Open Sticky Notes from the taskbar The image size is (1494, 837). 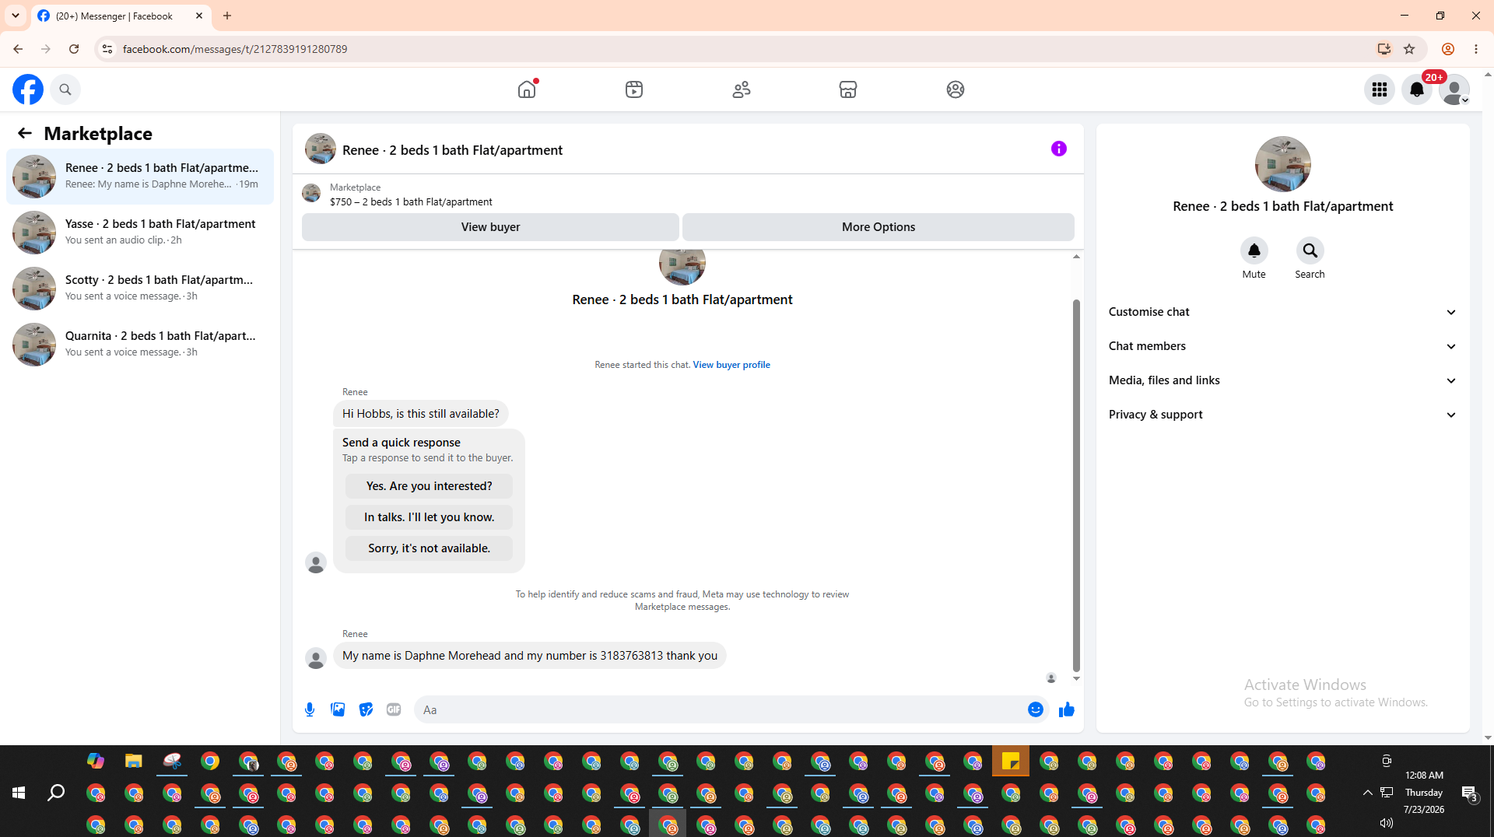tap(1011, 761)
